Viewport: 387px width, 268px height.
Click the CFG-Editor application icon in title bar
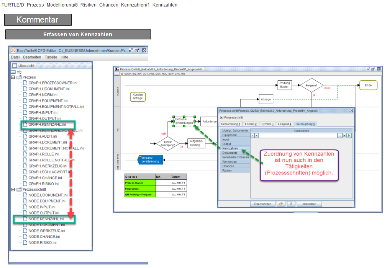coord(13,50)
